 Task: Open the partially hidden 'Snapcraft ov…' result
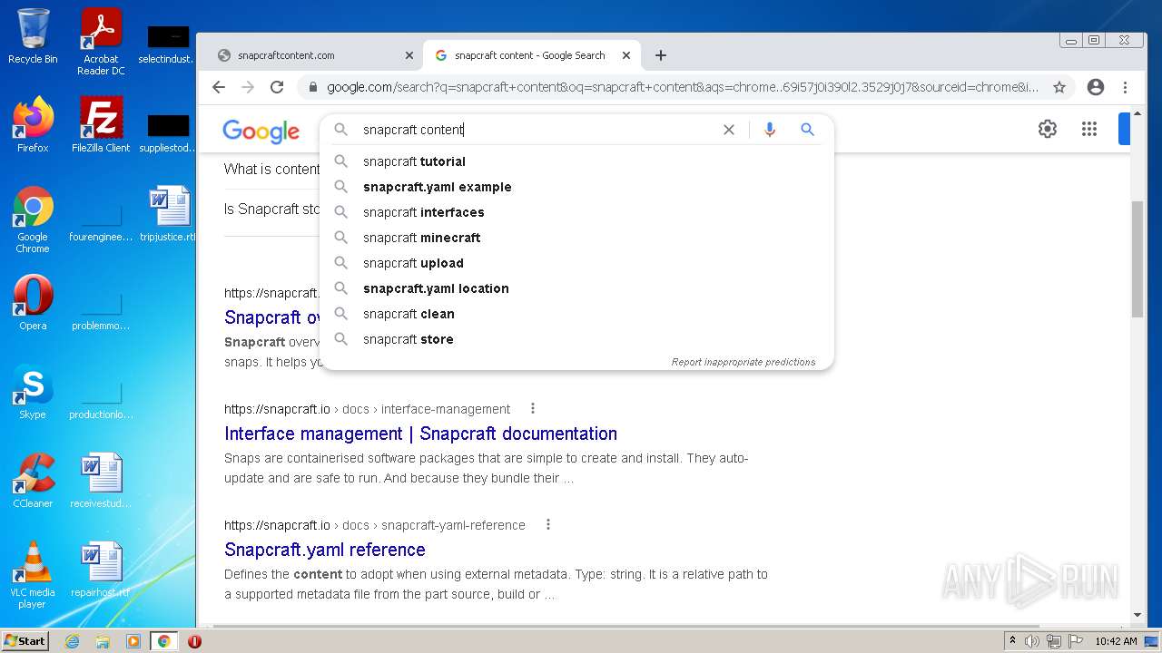click(272, 317)
